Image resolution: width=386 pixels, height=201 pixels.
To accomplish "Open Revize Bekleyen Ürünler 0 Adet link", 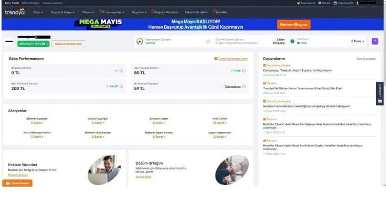I will point(37,137).
